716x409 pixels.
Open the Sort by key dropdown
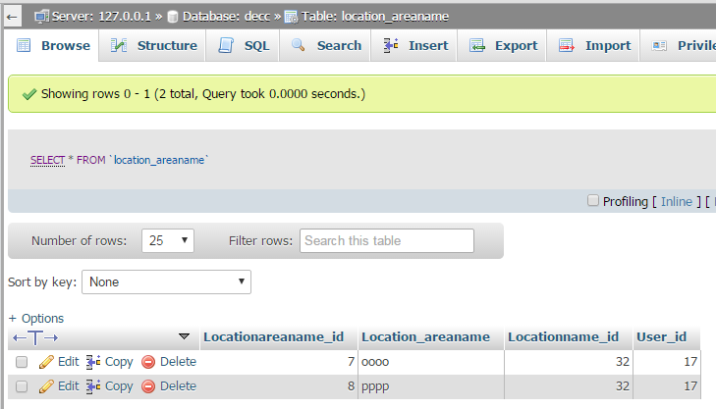[x=166, y=281]
